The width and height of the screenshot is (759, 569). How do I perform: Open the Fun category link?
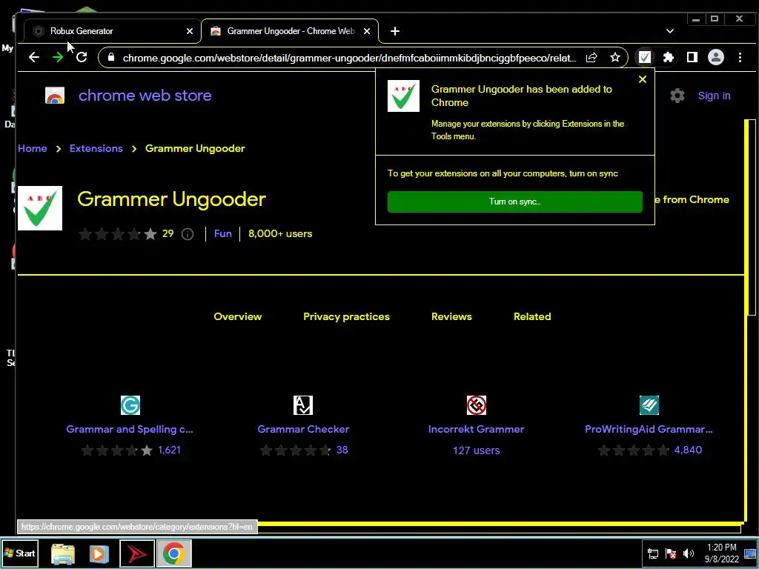(x=222, y=233)
